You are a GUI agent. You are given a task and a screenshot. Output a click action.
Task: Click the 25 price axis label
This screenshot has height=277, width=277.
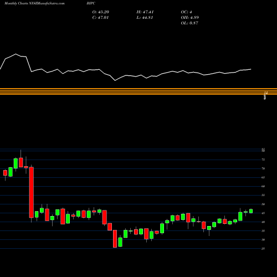[263, 249]
